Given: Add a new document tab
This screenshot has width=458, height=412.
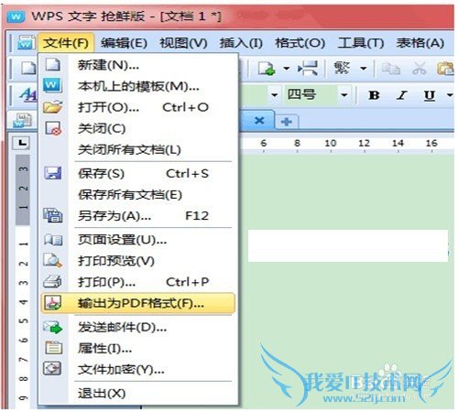Looking at the screenshot, I should 287,122.
